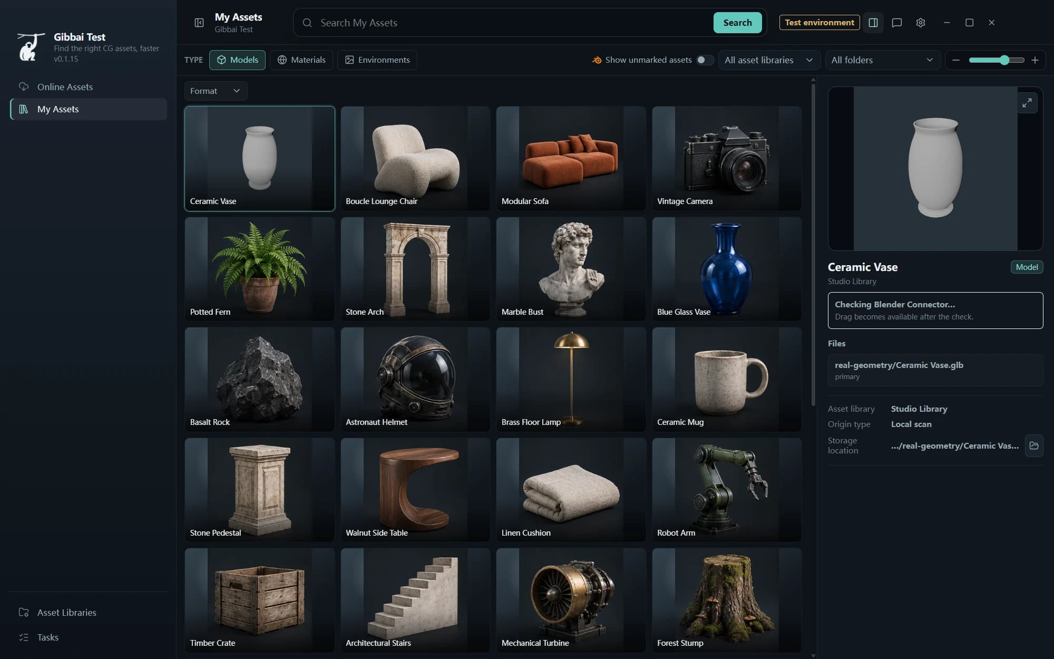Open the settings gear icon
This screenshot has width=1054, height=659.
pos(921,23)
